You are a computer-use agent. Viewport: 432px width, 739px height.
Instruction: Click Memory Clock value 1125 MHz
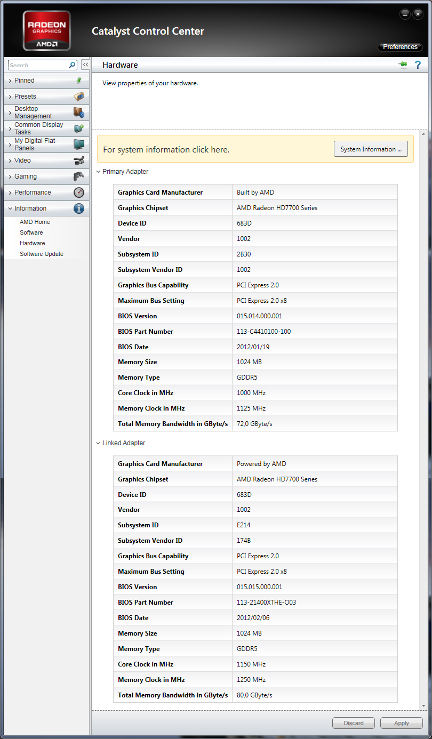click(x=251, y=408)
